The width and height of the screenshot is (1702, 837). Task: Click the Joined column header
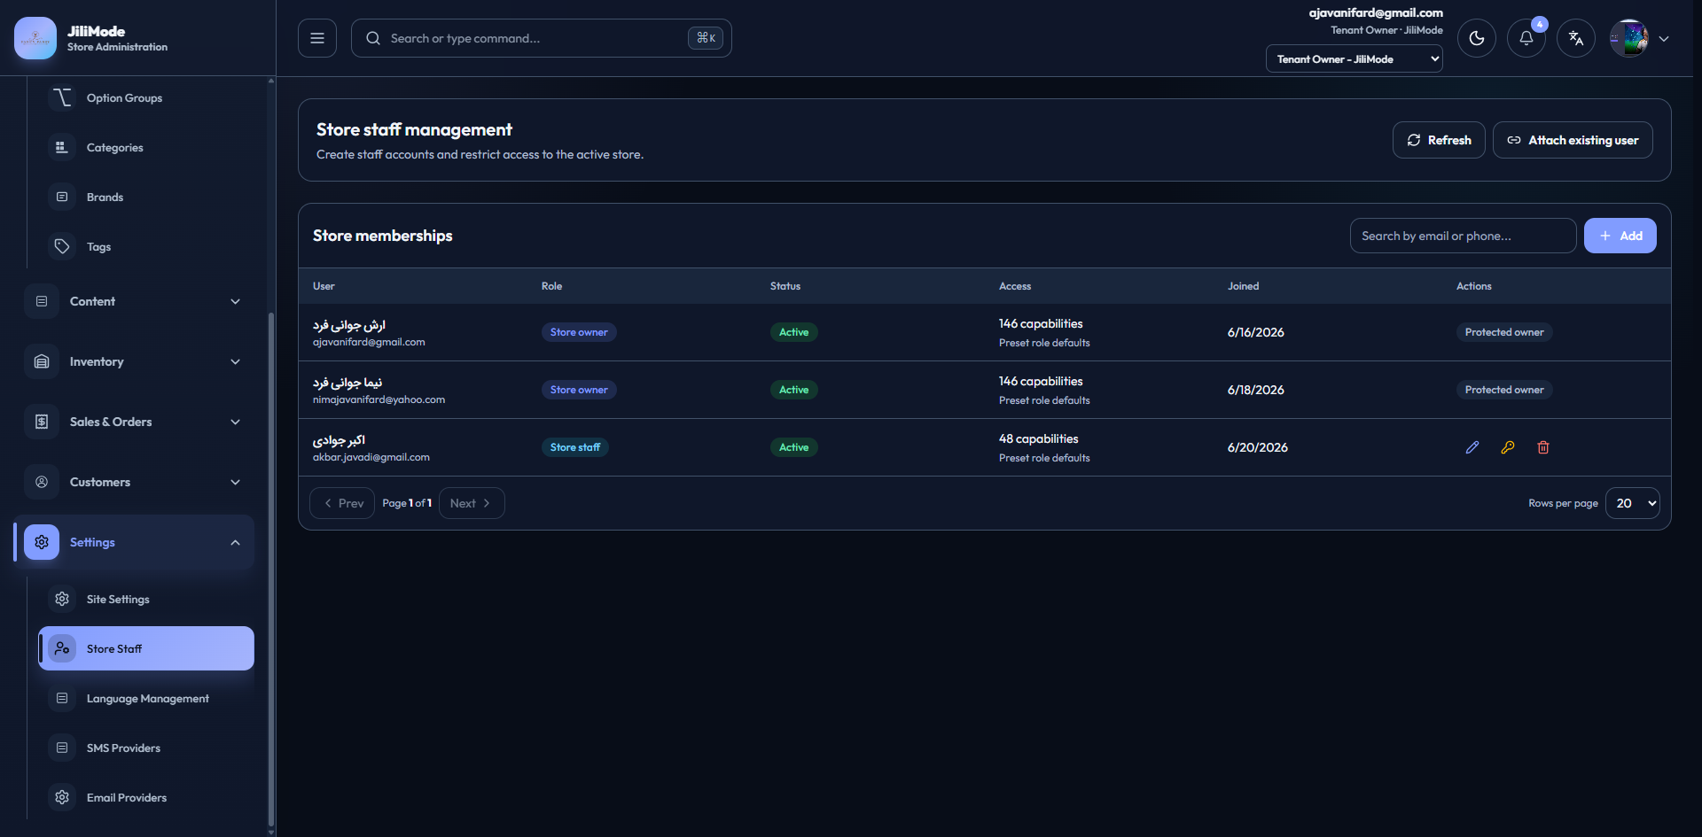pyautogui.click(x=1243, y=286)
